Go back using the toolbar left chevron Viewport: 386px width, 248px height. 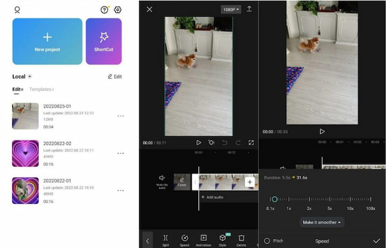point(147,241)
